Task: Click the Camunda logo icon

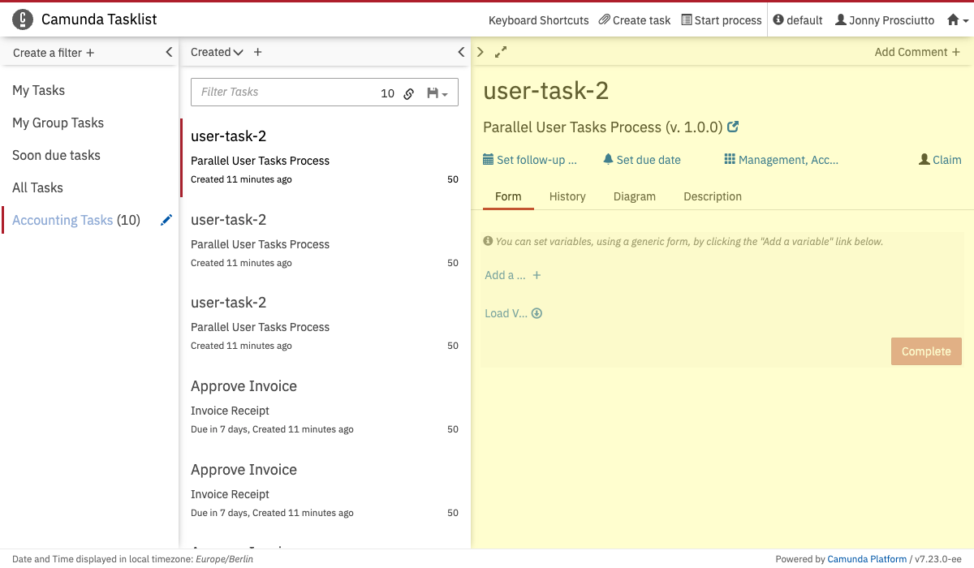Action: click(x=23, y=19)
